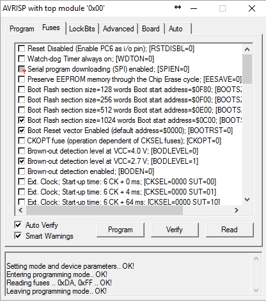Image resolution: width=266 pixels, height=302 pixels.
Task: Enable Brown-out detection BODEN checkbox
Action: 22,171
